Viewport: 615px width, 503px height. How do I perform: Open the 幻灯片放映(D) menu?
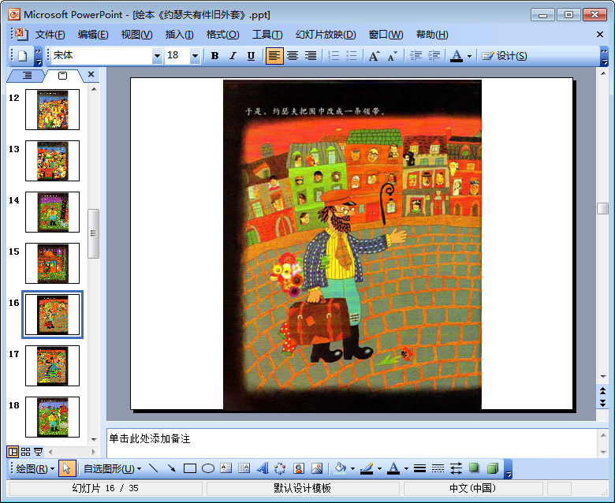(x=326, y=35)
